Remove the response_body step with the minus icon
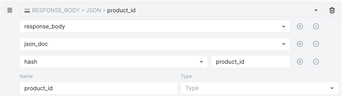 (316, 26)
